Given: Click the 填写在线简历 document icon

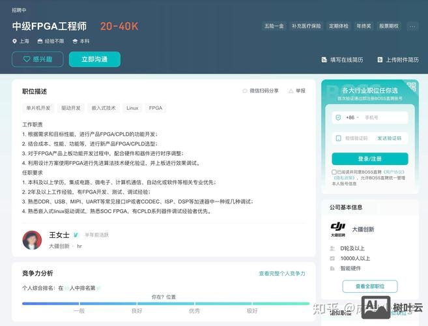Looking at the screenshot, I should 324,60.
